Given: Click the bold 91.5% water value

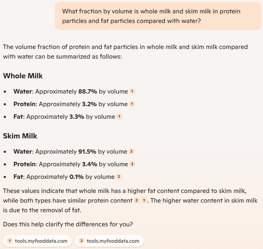Looking at the screenshot, I should 87,151.
